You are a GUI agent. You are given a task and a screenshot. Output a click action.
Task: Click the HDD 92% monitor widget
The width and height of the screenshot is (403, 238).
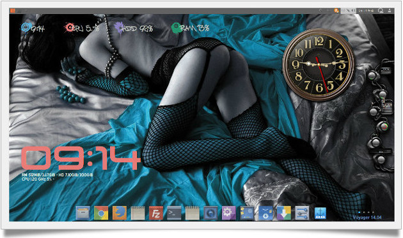pyautogui.click(x=134, y=27)
